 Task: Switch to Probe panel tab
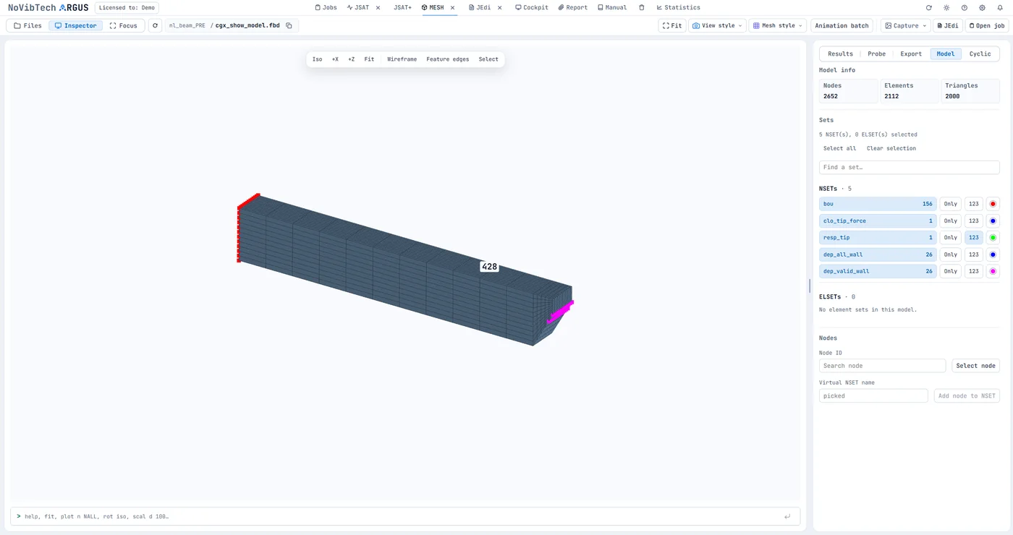pos(876,54)
